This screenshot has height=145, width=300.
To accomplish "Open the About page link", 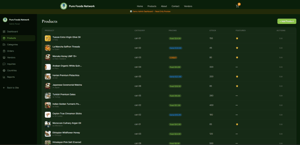I will [164, 6].
